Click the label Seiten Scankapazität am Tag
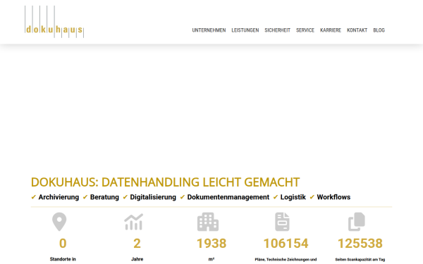 coord(360,260)
